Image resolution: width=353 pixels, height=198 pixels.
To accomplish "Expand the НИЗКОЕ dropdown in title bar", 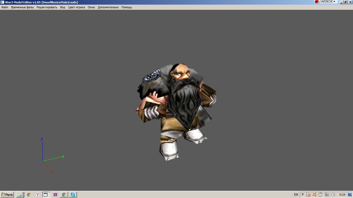I will coord(328,2).
